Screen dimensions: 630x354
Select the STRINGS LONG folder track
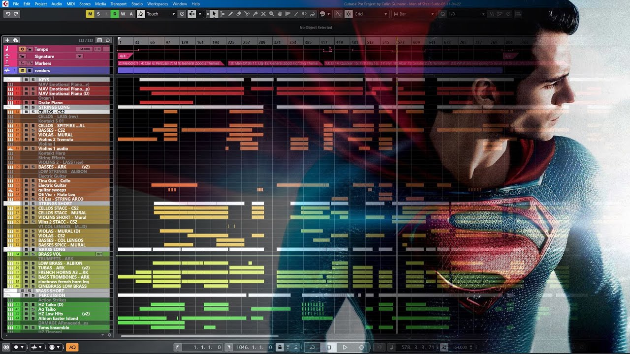(57, 107)
